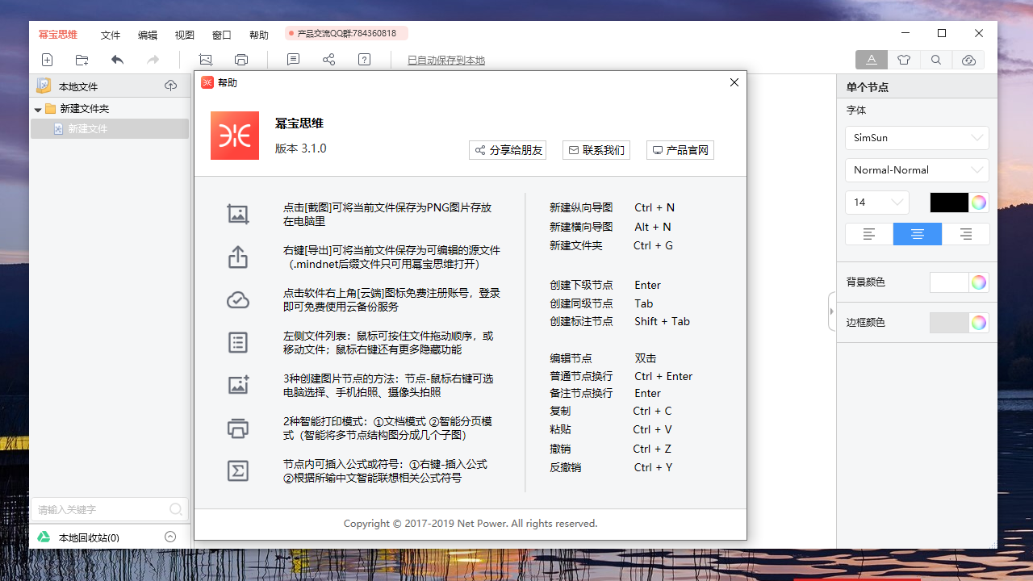Click the print icon in toolbar
1033x581 pixels.
tap(241, 60)
